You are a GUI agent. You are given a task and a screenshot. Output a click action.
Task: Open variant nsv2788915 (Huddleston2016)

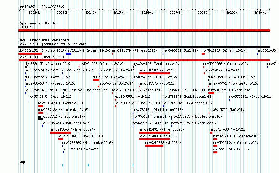pos(197,116)
